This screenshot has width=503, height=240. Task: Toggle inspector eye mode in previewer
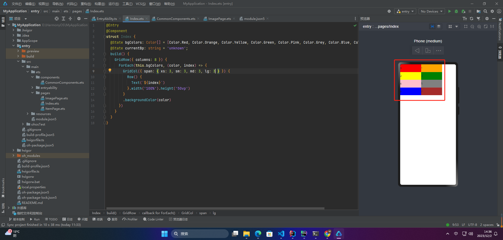(x=432, y=26)
